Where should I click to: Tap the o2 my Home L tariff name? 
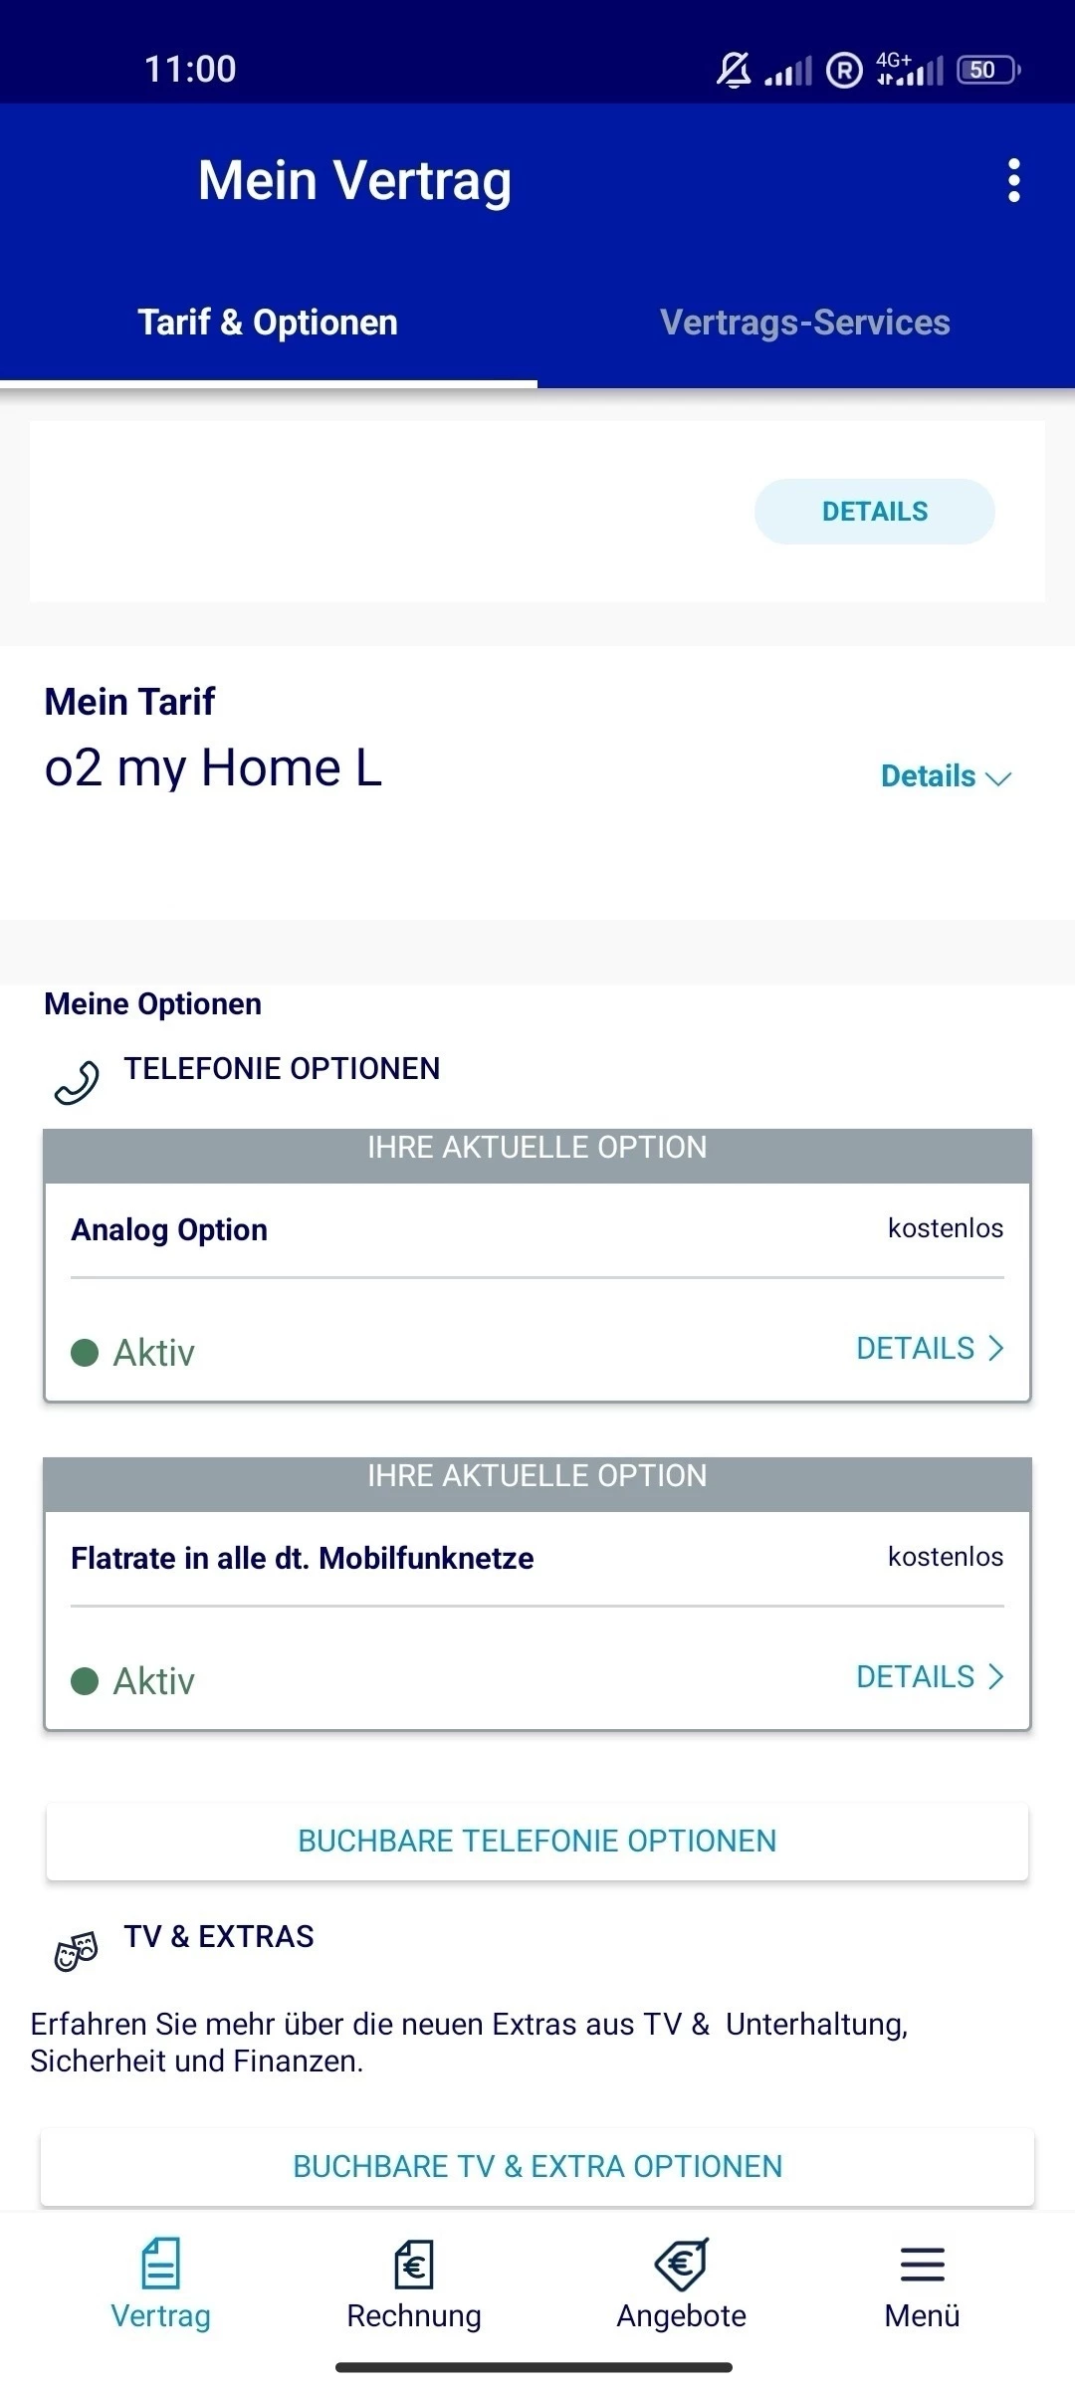(213, 768)
